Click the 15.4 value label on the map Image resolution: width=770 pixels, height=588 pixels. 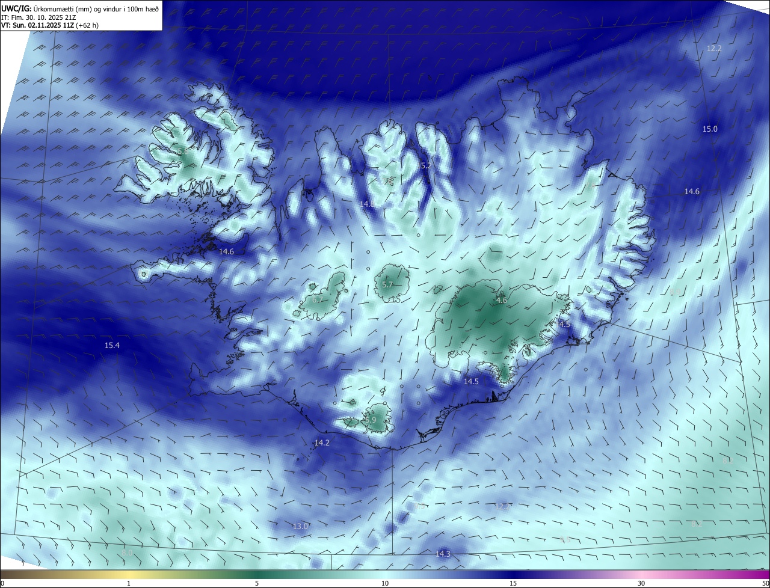[112, 345]
